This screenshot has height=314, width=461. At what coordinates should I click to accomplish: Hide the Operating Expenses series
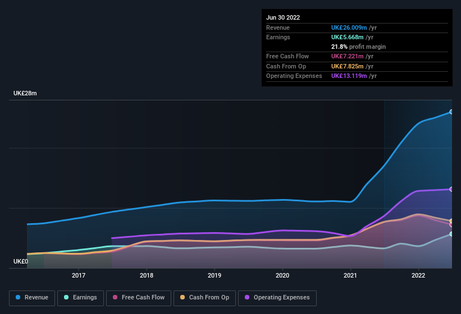pyautogui.click(x=277, y=298)
